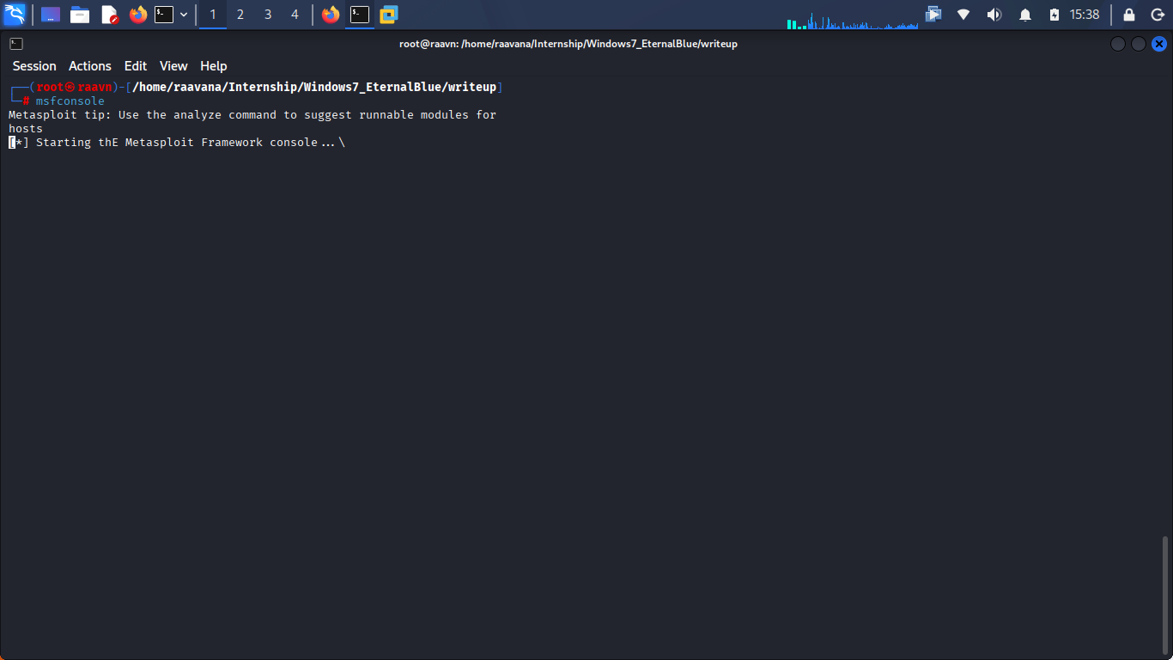Screen dimensions: 1173x660
Task: Switch to workspace 2
Action: pos(240,15)
